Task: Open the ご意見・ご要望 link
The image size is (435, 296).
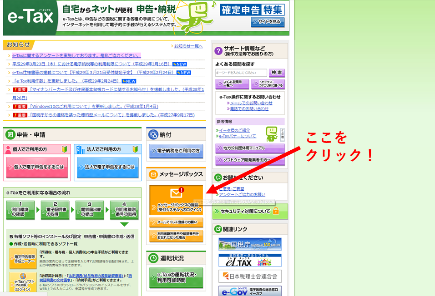Action: [x=231, y=189]
